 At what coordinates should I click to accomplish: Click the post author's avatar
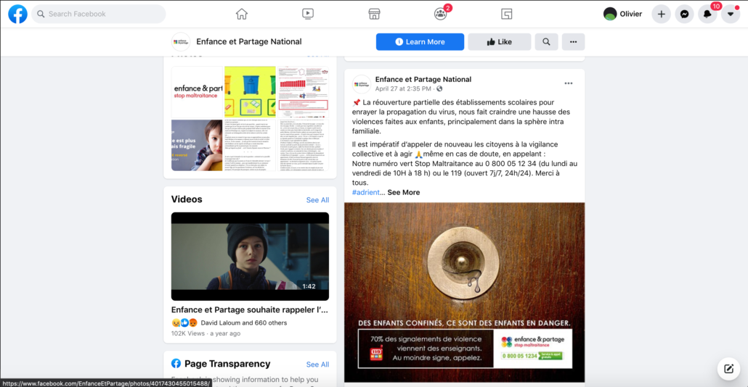pos(362,84)
